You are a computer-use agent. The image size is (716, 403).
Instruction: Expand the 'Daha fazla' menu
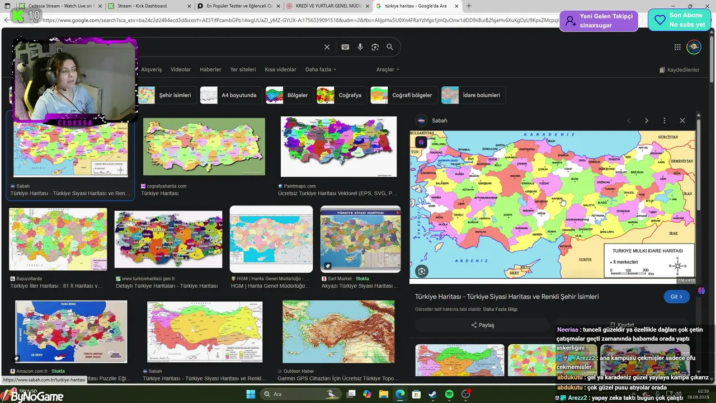(321, 69)
